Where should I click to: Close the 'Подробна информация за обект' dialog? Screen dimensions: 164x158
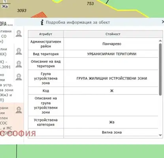coord(163,22)
